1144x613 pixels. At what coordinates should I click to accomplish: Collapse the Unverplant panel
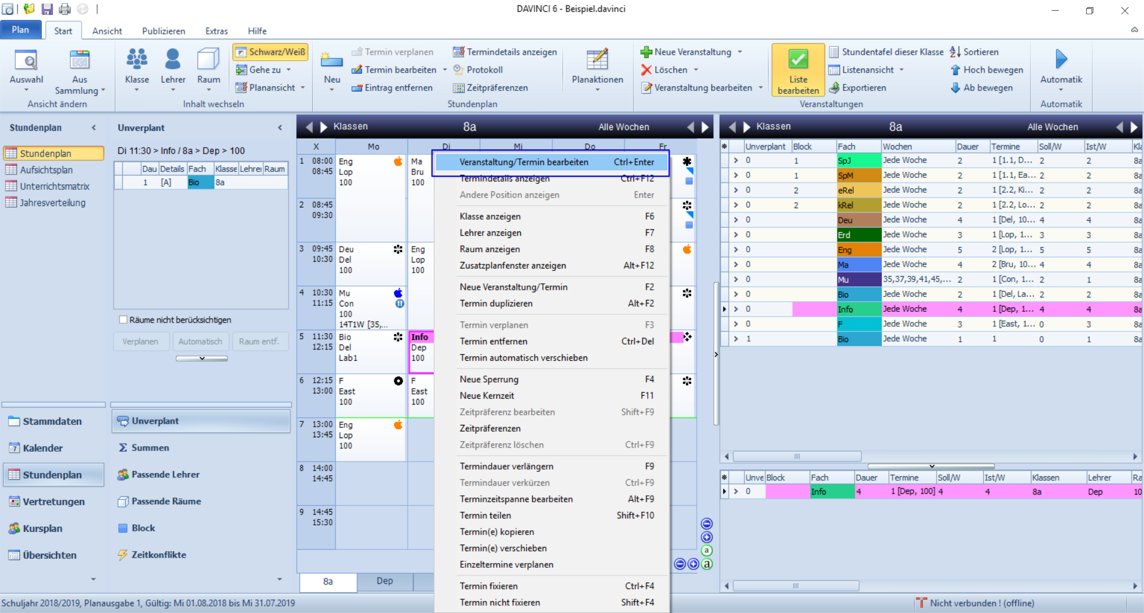[x=280, y=127]
